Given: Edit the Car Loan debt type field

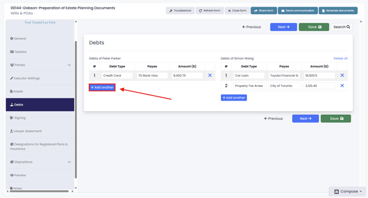Looking at the screenshot, I should [x=249, y=75].
